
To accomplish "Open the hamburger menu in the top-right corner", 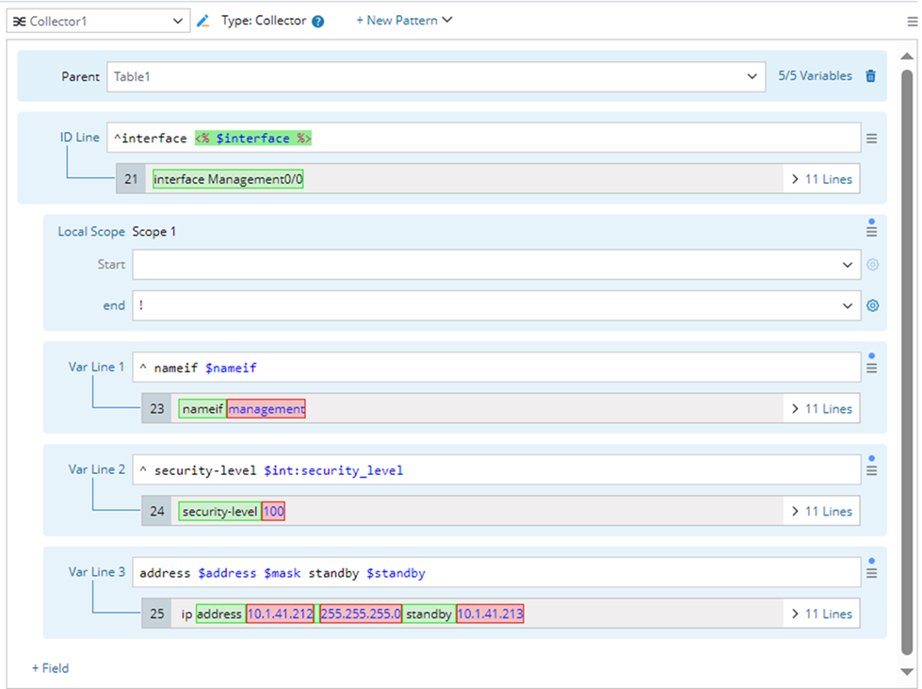I will coord(912,21).
